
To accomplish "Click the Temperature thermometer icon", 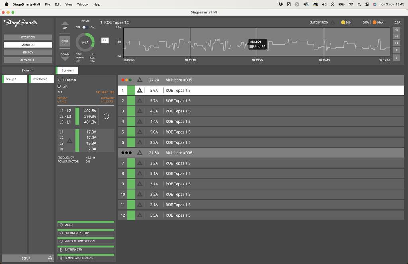I will [x=61, y=258].
